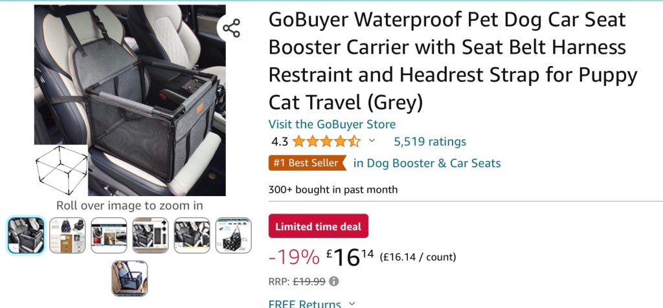Click the Limited time deal badge
This screenshot has width=663, height=308.
(x=319, y=226)
